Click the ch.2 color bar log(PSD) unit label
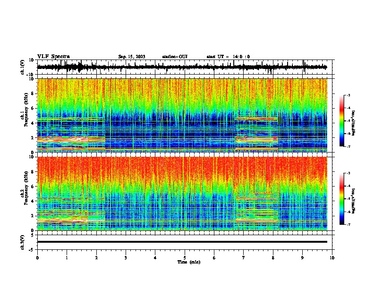The width and height of the screenshot is (374, 289). 354,201
